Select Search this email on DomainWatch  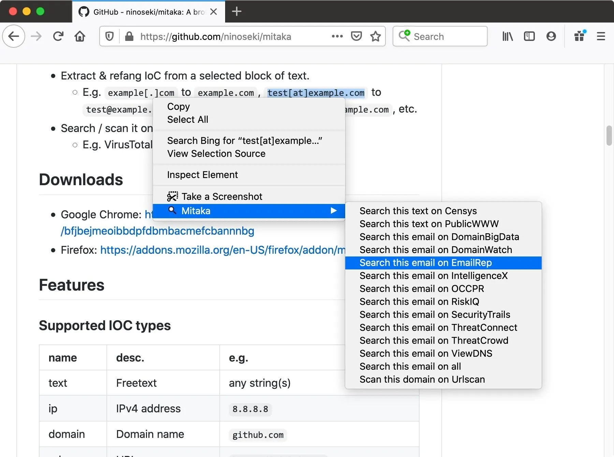pyautogui.click(x=443, y=250)
